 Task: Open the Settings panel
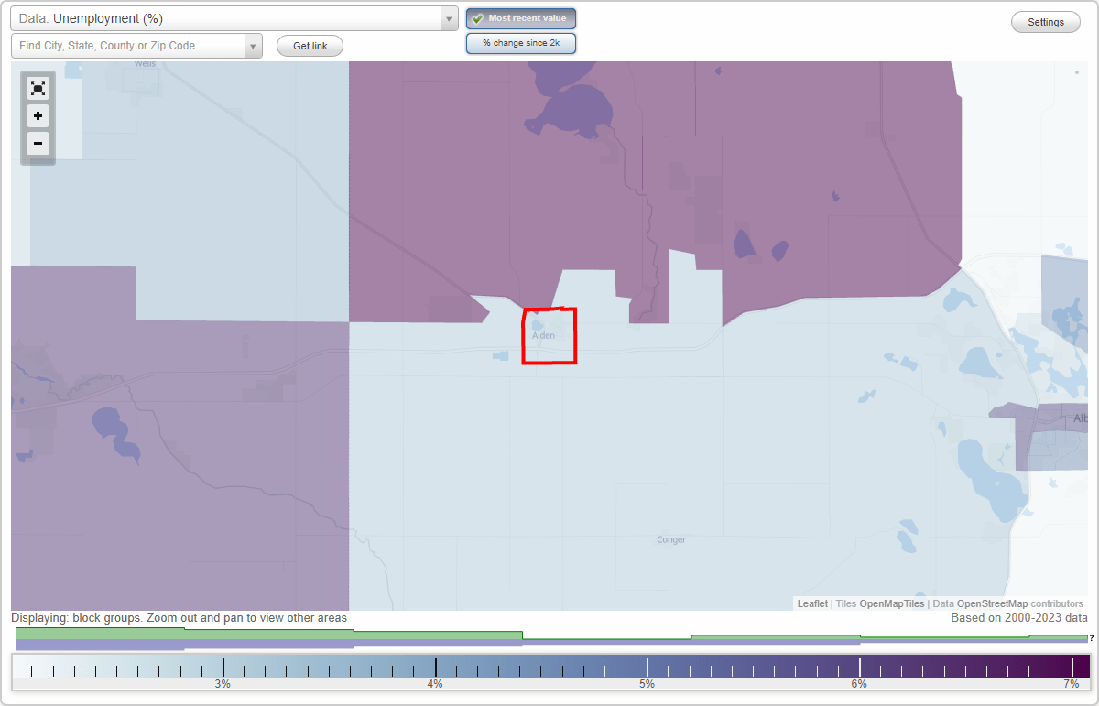[1045, 21]
